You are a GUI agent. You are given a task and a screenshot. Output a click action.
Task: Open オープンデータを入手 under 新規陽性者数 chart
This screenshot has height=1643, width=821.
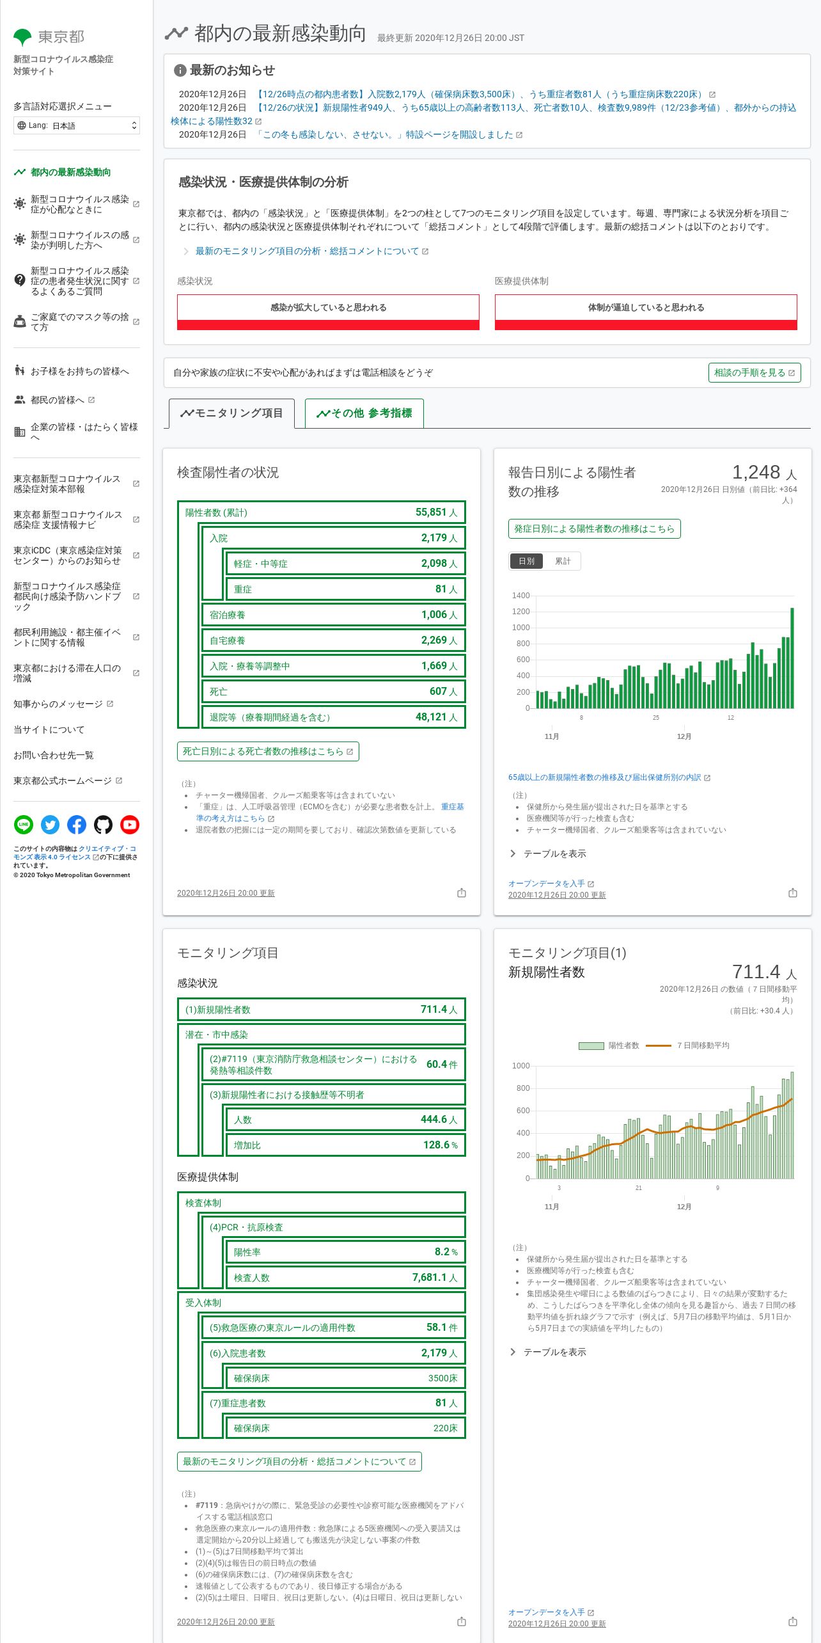tap(551, 1612)
